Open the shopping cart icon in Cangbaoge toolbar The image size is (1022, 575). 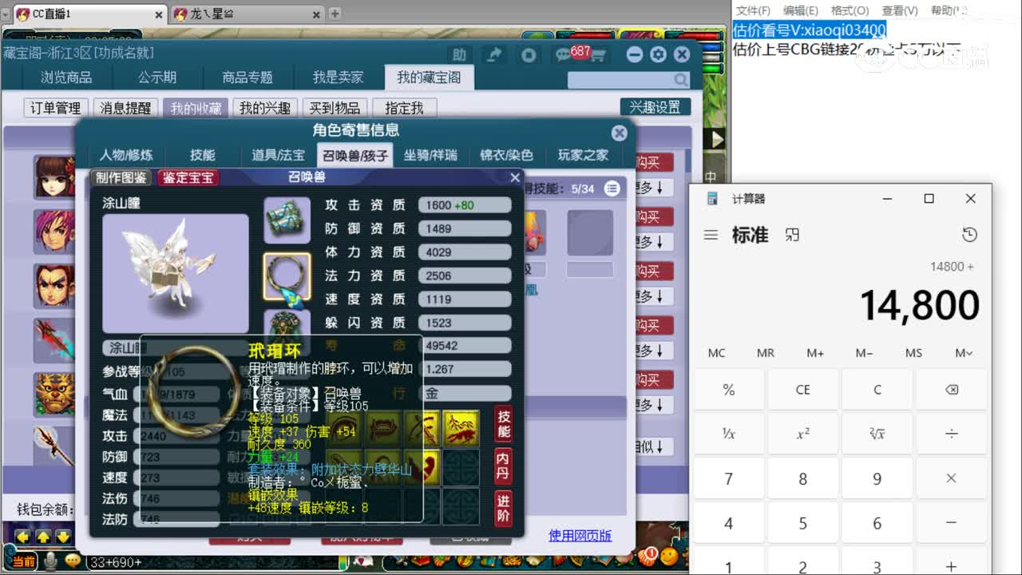tap(597, 54)
